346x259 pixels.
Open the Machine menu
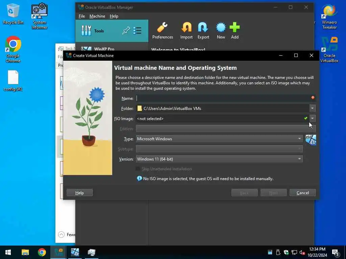tap(97, 16)
